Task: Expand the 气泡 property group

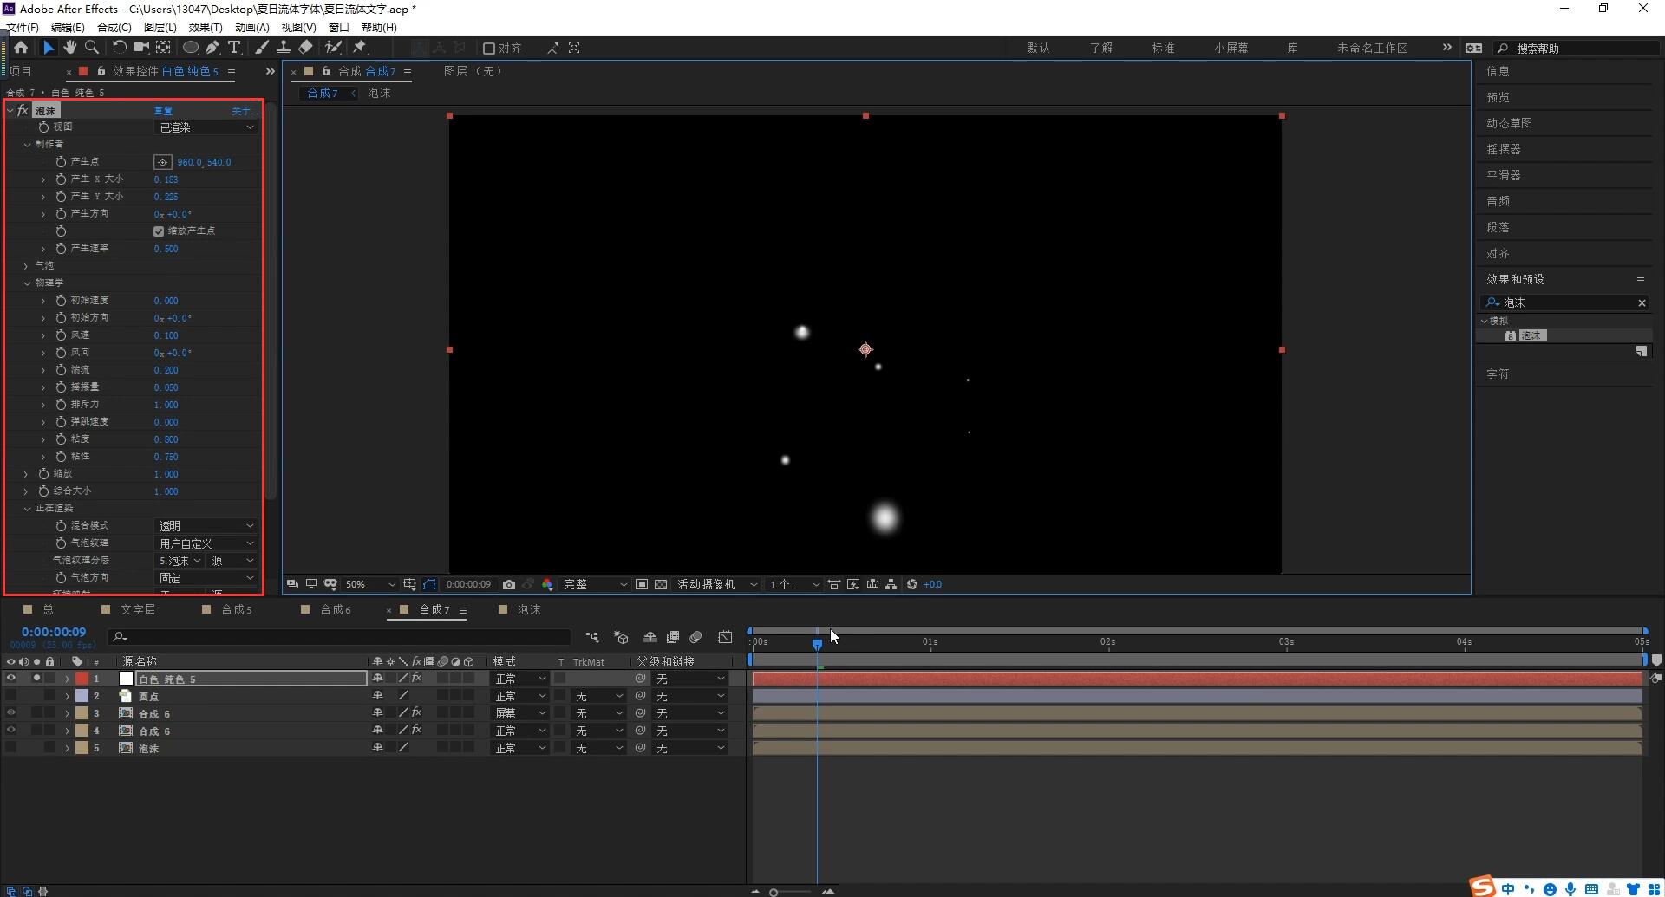Action: click(26, 266)
